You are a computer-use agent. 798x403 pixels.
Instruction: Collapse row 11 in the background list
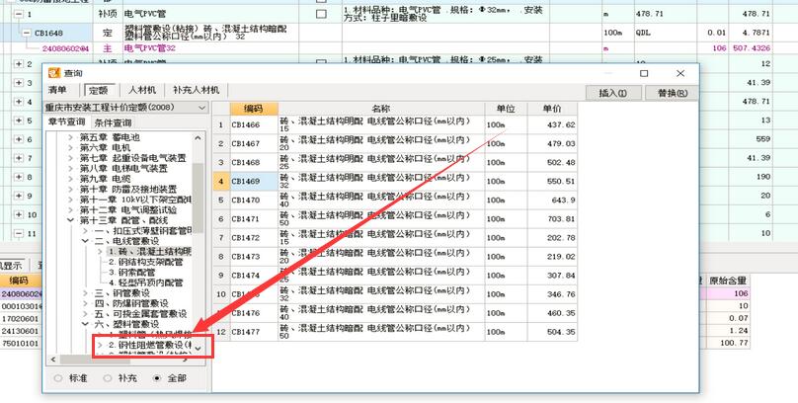tap(19, 233)
